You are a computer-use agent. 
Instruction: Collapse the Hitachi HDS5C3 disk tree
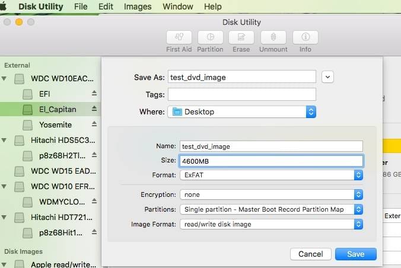tap(5, 141)
